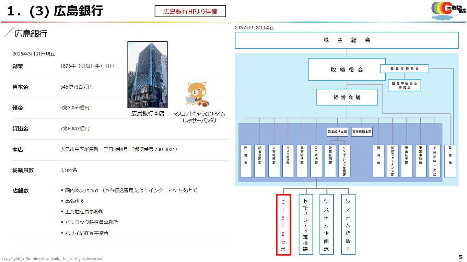
Task: Click the 取締役会 box
Action: tap(347, 70)
